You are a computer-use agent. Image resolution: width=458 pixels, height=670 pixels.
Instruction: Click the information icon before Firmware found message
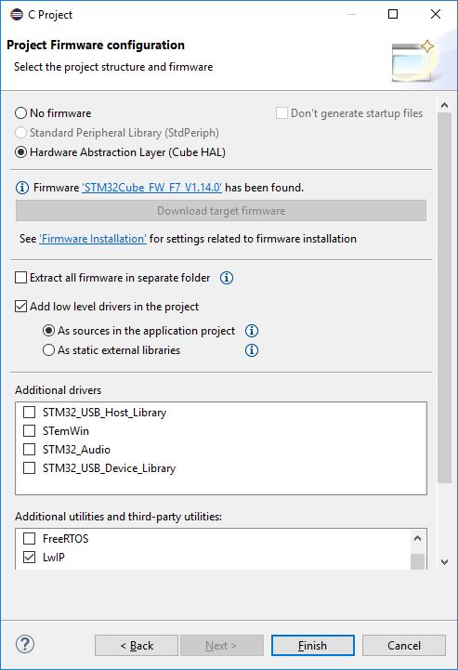22,188
